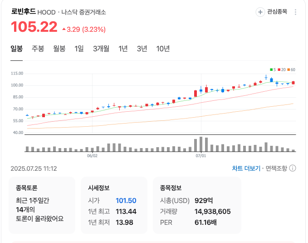
Task: Click the 로빈후드 stock name title
Action: pos(24,11)
